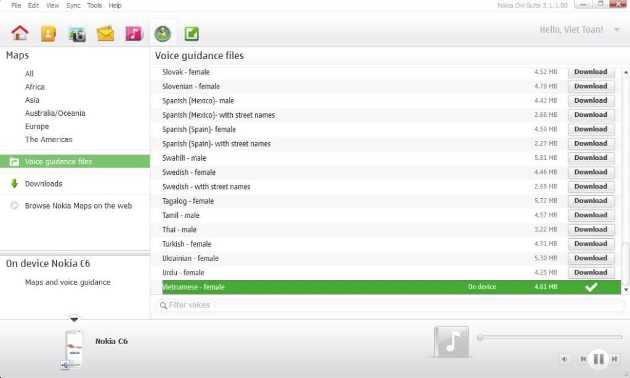Open the green Sync/notes icon

(x=192, y=33)
